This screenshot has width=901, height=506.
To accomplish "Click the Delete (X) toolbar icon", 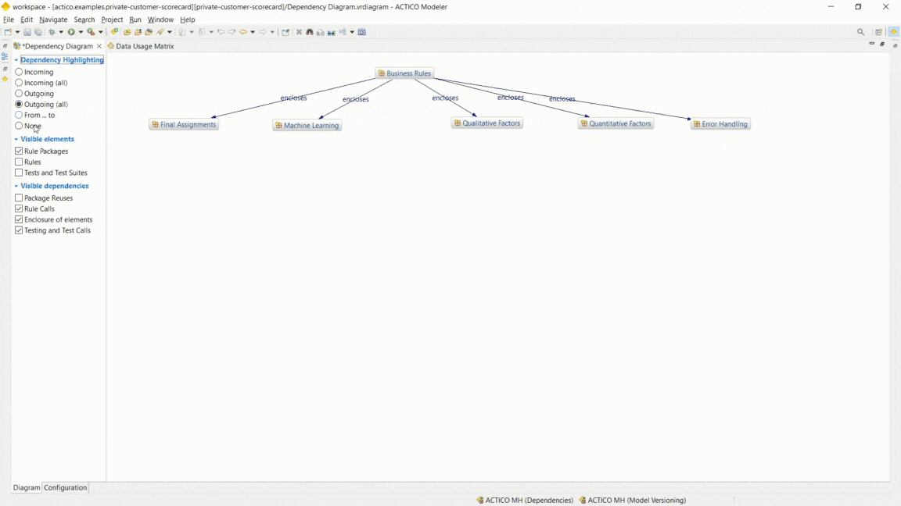I will coord(299,32).
